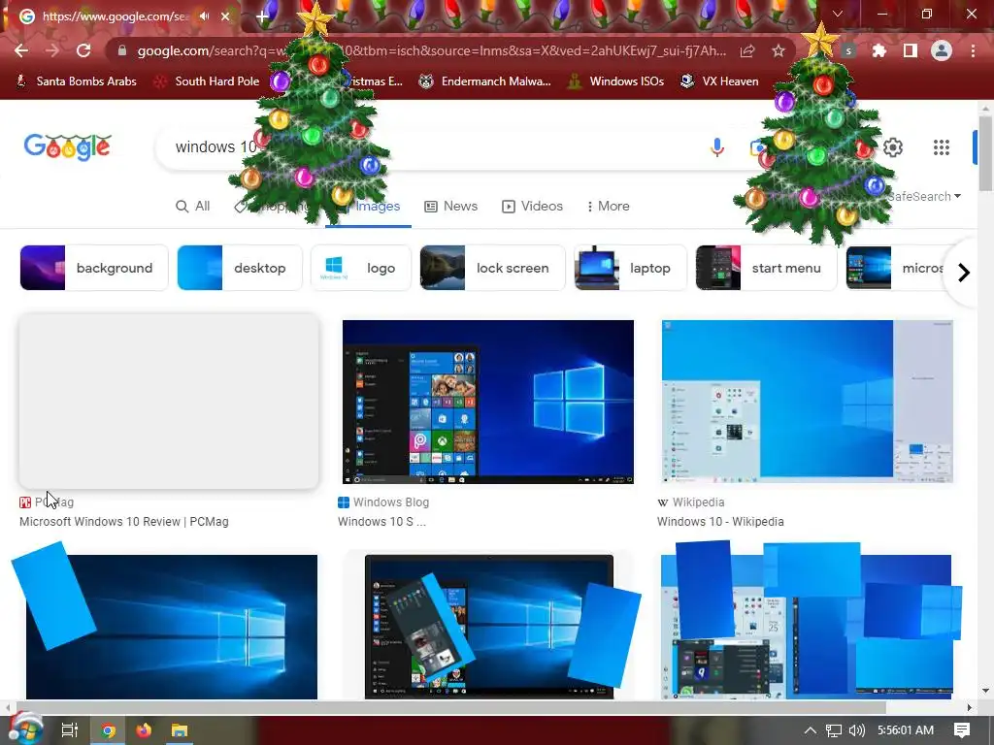View the site lock icon info
994x745 pixels.
point(122,50)
